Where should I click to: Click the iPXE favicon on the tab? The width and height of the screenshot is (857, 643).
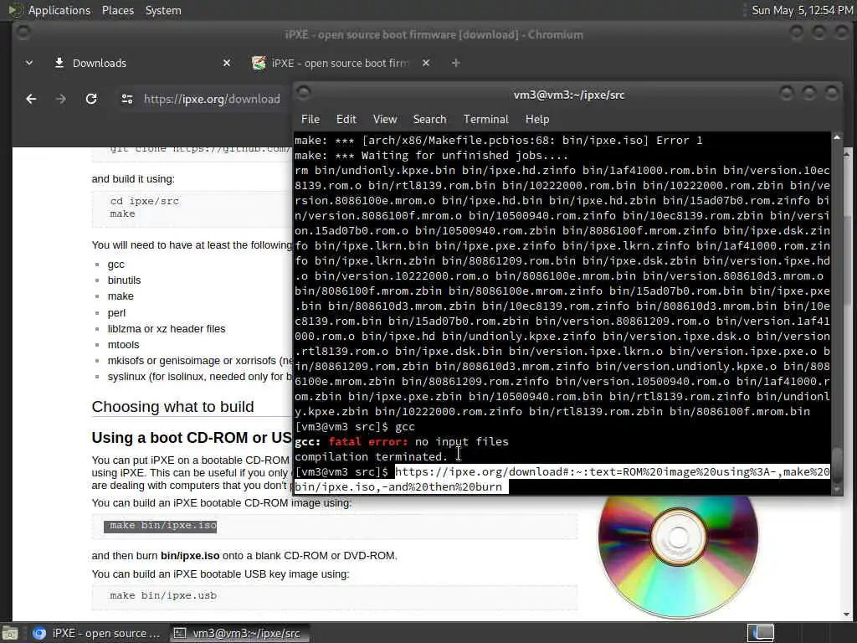[259, 63]
